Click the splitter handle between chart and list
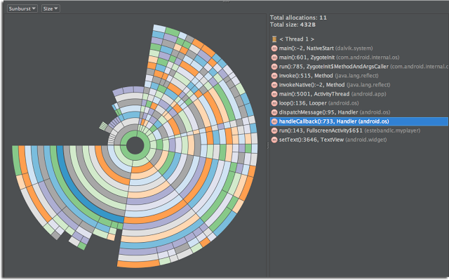Image resolution: width=449 pixels, height=280 pixels. (268, 146)
